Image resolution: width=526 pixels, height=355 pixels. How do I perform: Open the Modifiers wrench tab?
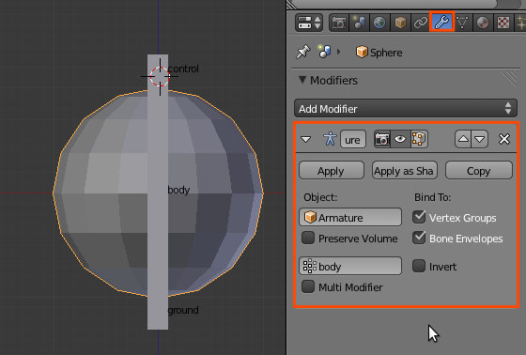click(x=441, y=23)
